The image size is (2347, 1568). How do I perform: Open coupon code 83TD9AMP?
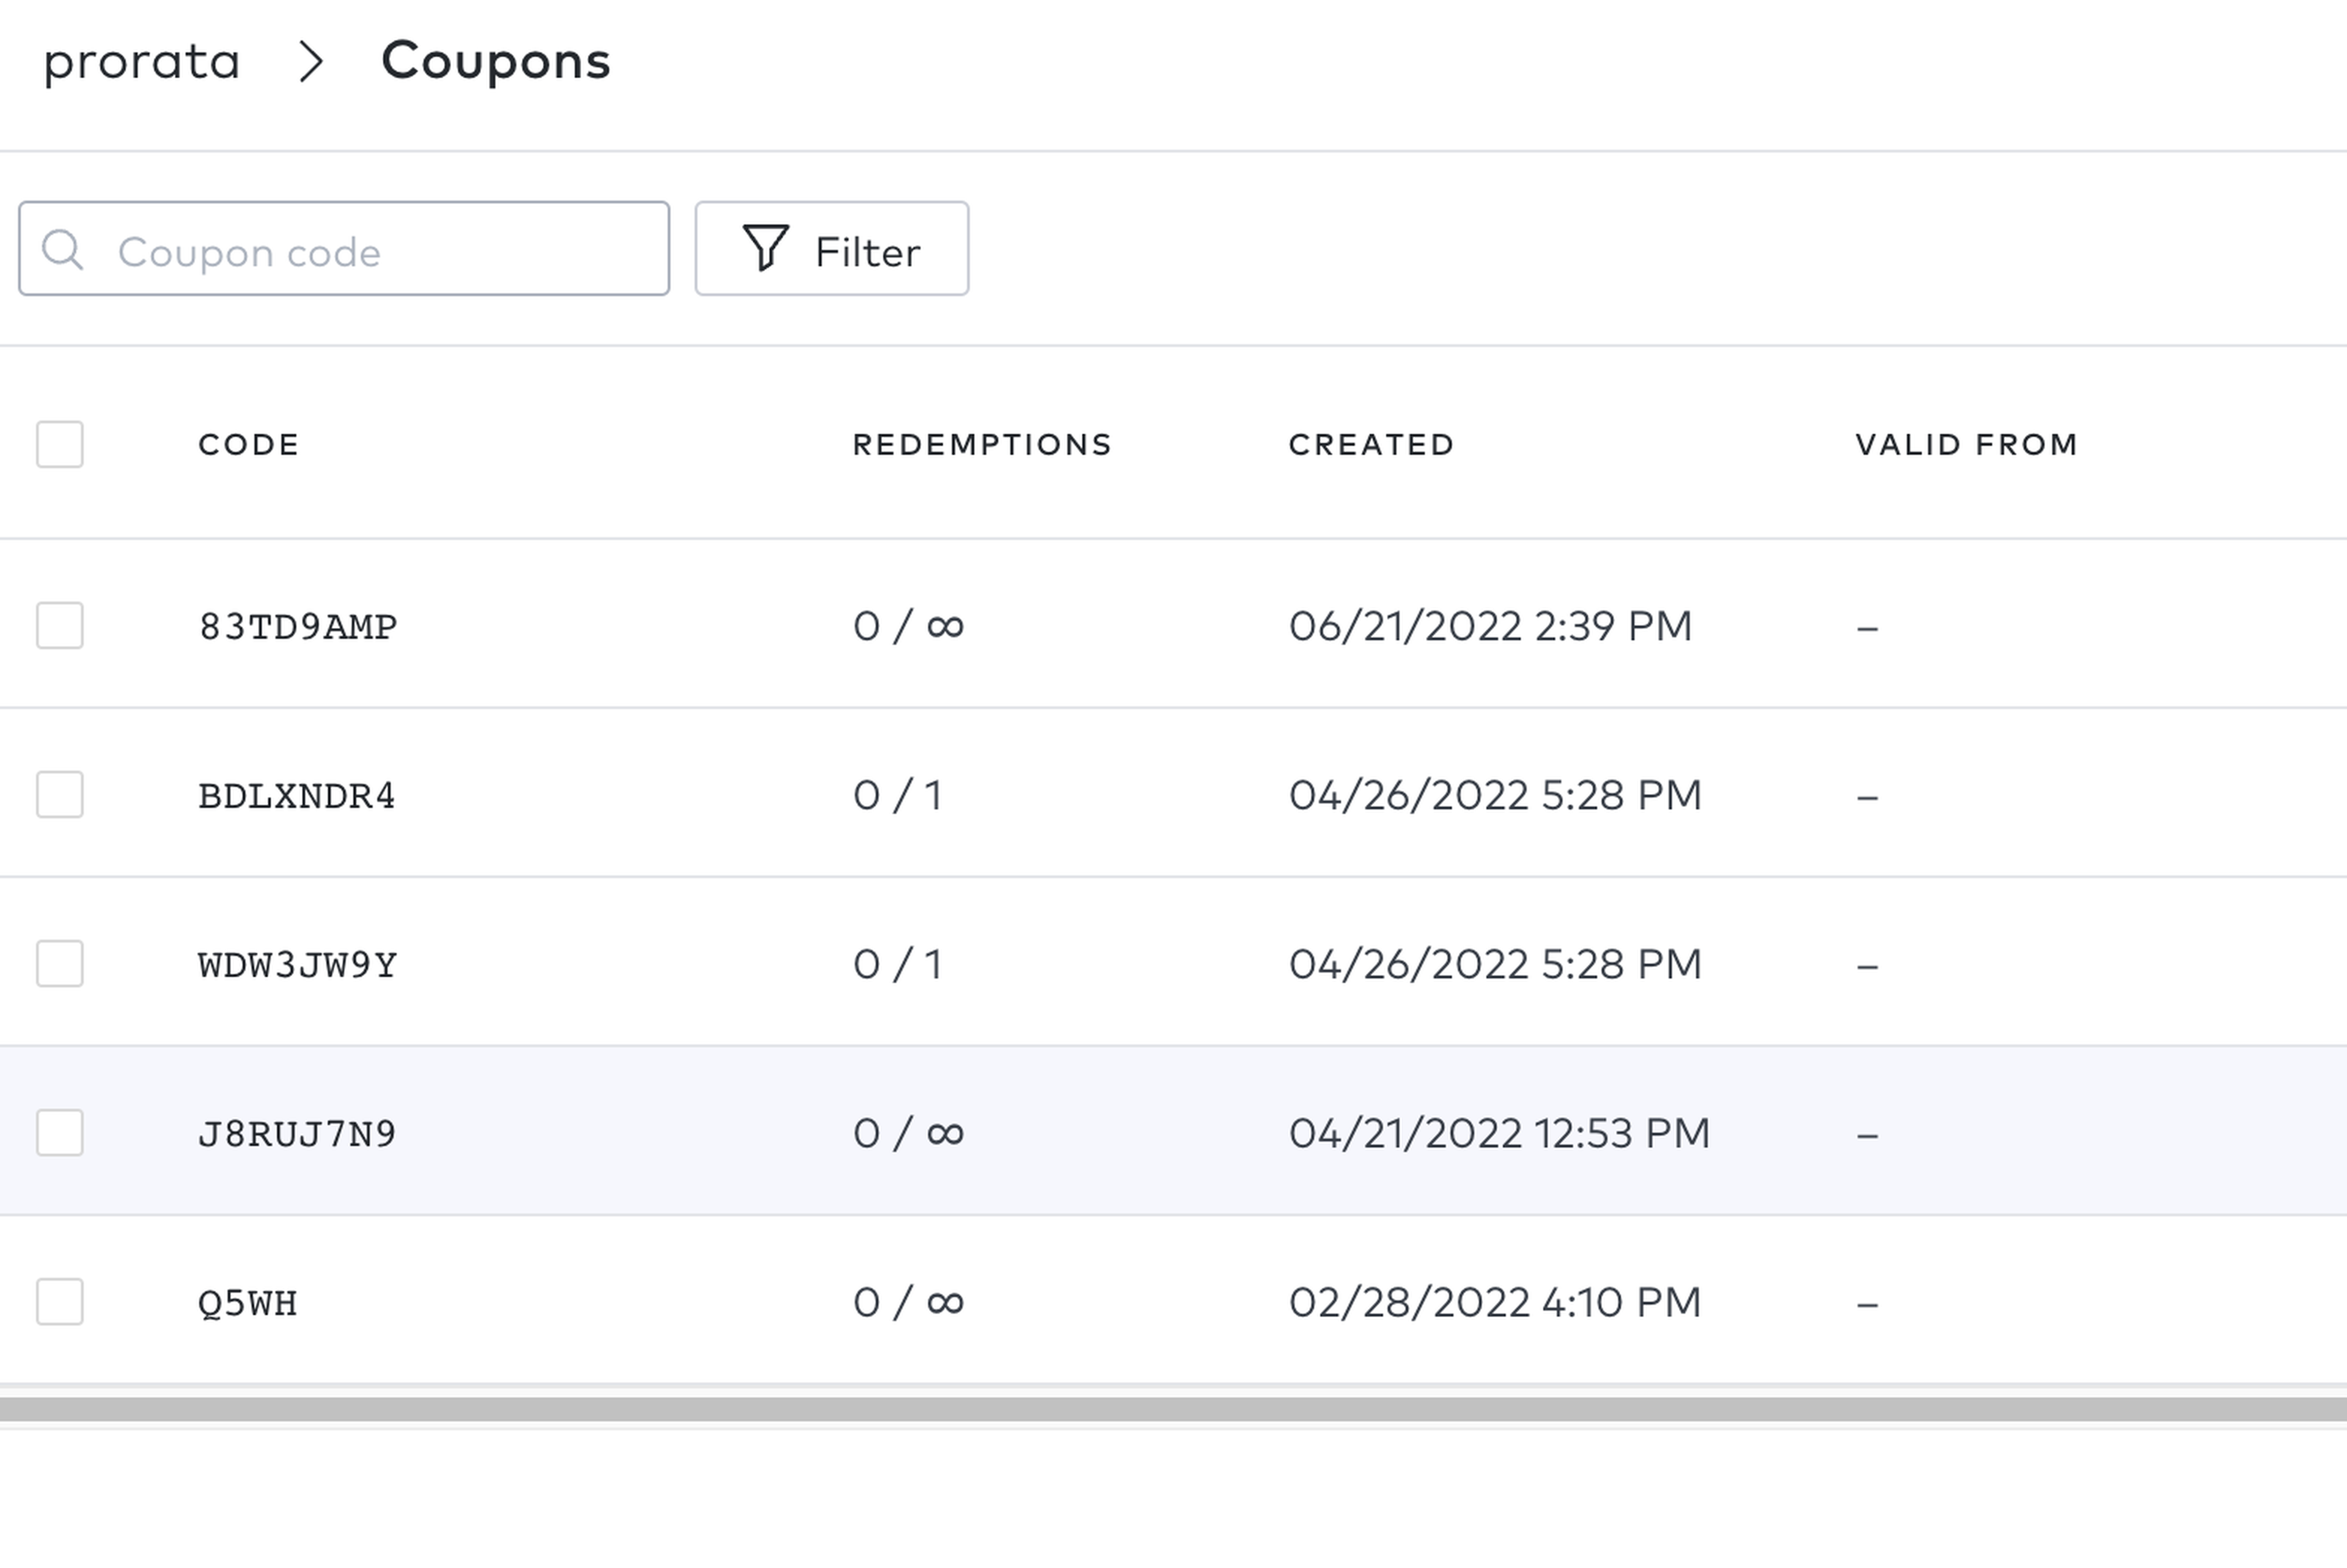[x=297, y=627]
